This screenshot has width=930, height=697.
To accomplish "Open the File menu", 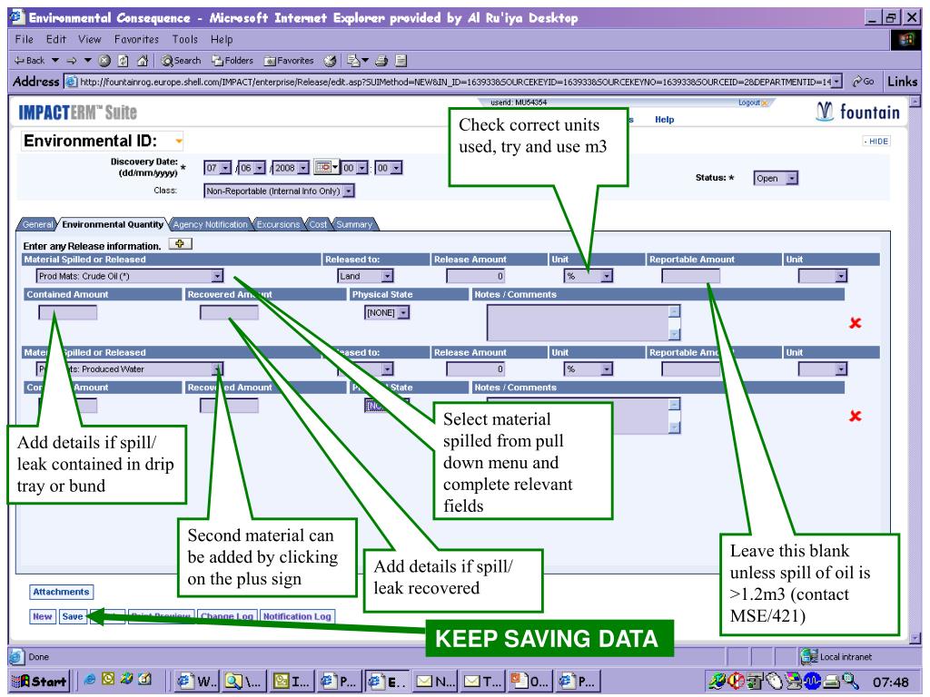I will (x=25, y=40).
